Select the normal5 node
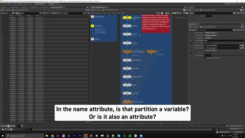 coord(127,93)
